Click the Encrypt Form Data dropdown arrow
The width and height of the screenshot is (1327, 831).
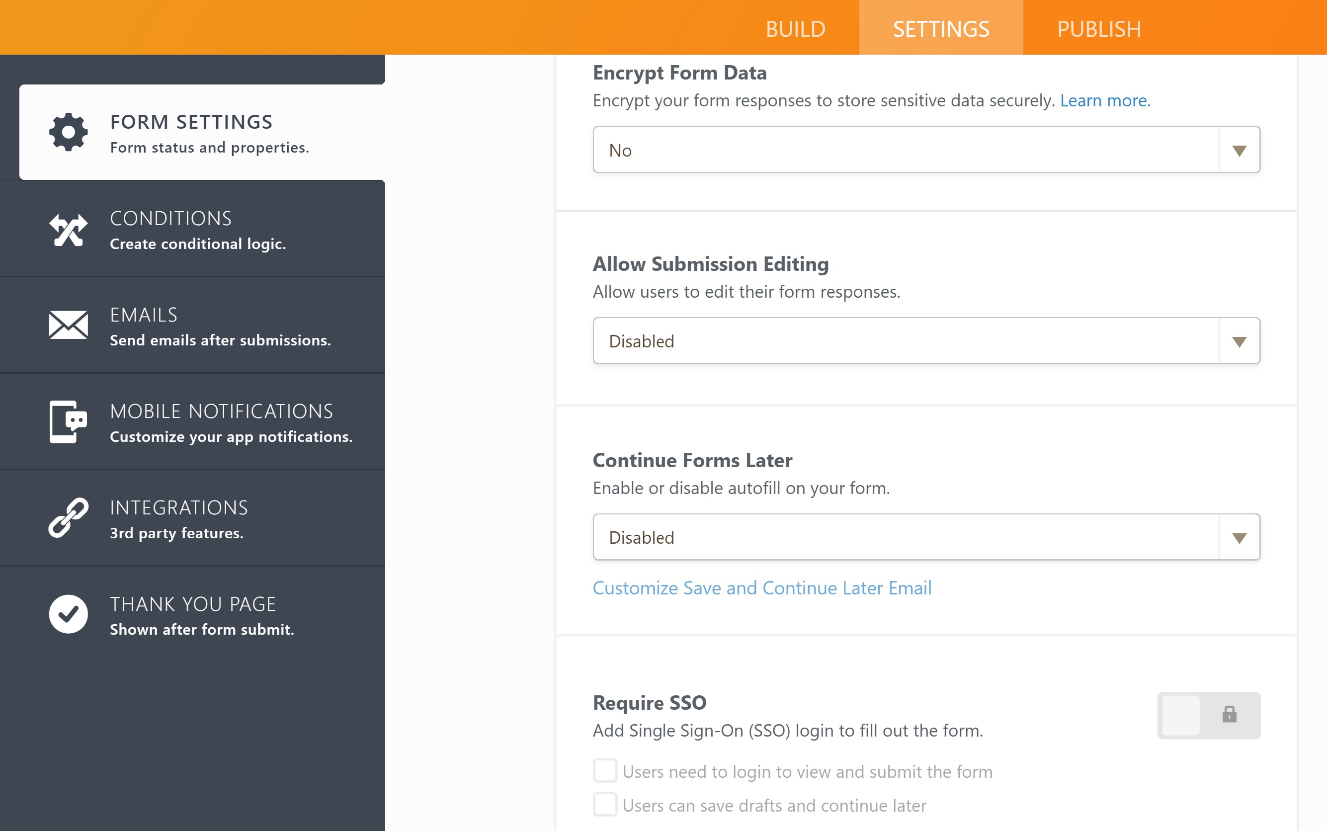(x=1239, y=149)
